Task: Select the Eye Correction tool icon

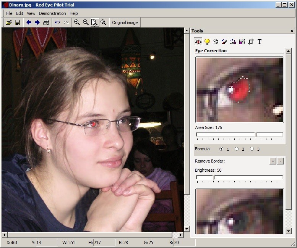Action: [198, 42]
